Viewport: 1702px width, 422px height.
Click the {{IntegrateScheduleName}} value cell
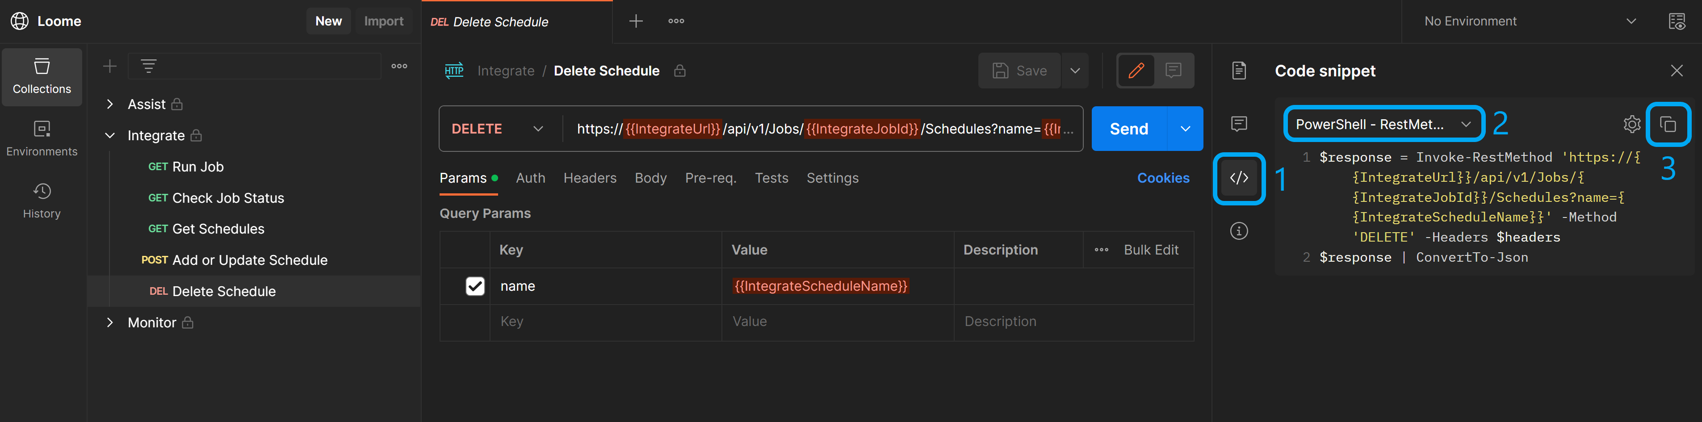tap(837, 286)
